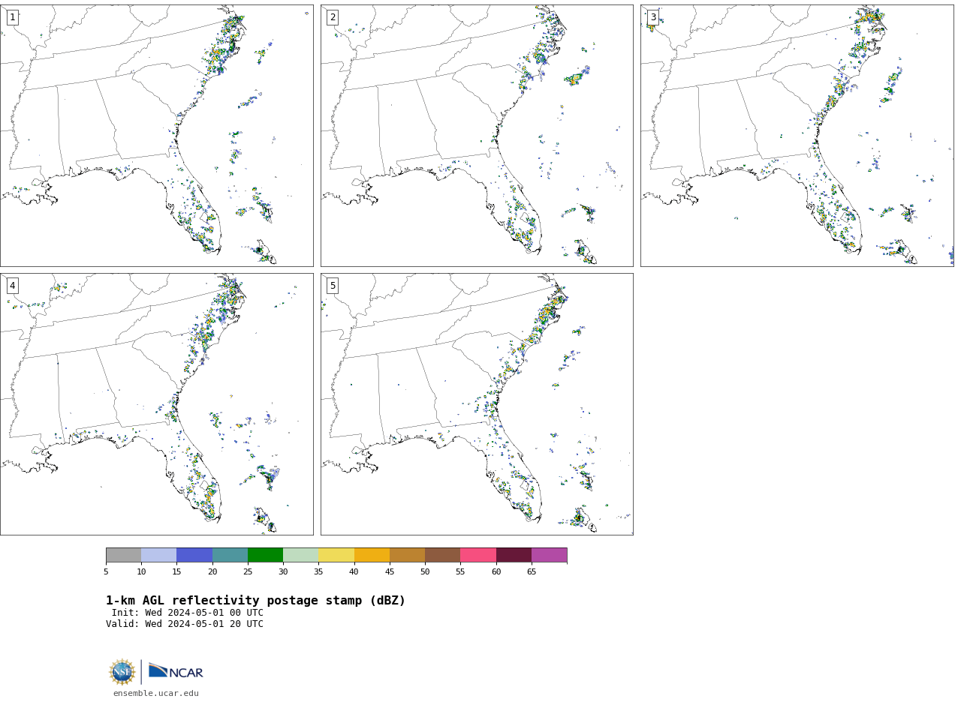Click the 'Init: Wed 2024-05-01 00 UTC' line

tap(188, 613)
